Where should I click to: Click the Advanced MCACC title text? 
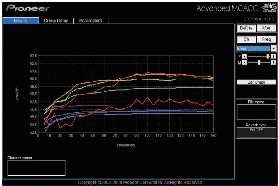pos(227,8)
